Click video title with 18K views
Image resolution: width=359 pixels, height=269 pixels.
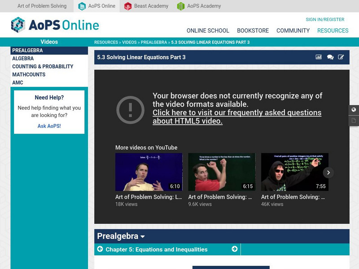click(x=149, y=197)
